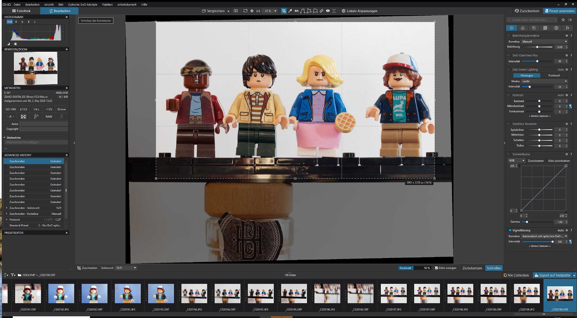Toggle active corrections only switch

pos(570,20)
